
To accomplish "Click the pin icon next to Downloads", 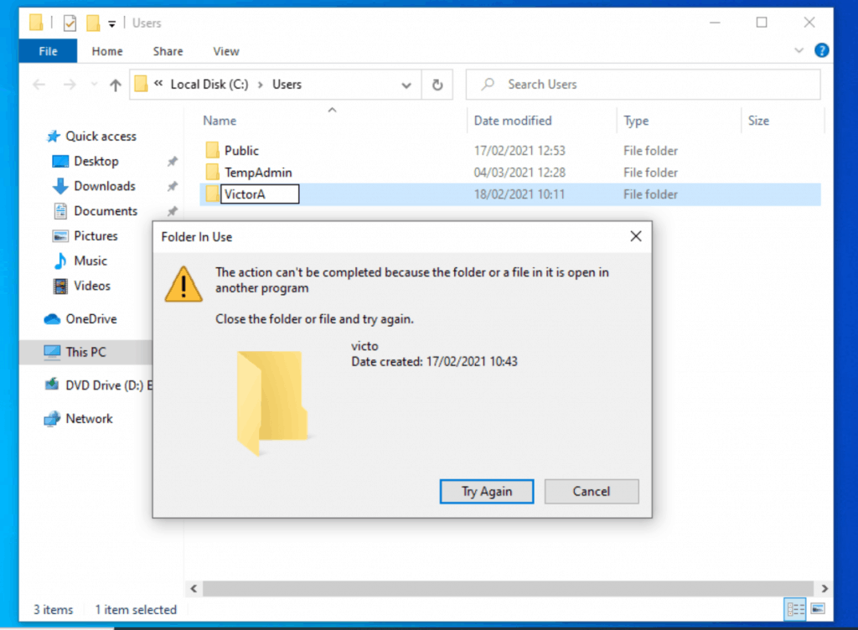I will pyautogui.click(x=173, y=187).
